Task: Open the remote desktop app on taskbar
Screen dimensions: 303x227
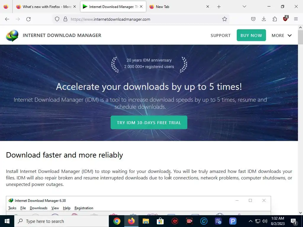Action: click(x=218, y=221)
